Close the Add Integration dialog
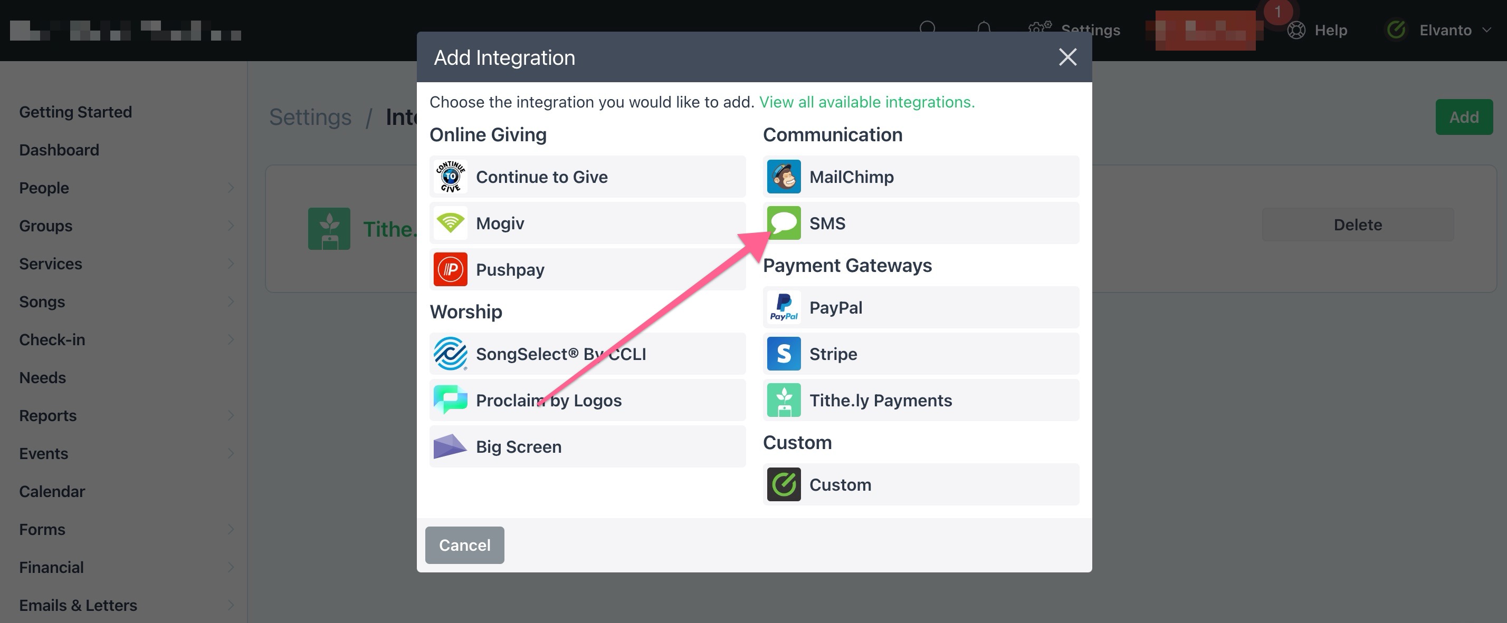The height and width of the screenshot is (623, 1507). 1067,57
